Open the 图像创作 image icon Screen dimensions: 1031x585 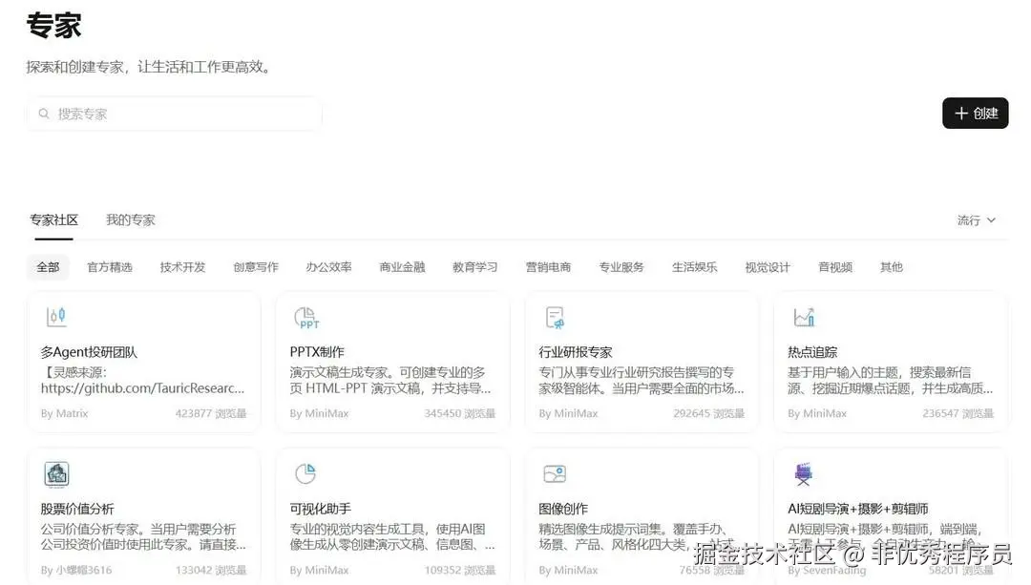coord(555,474)
